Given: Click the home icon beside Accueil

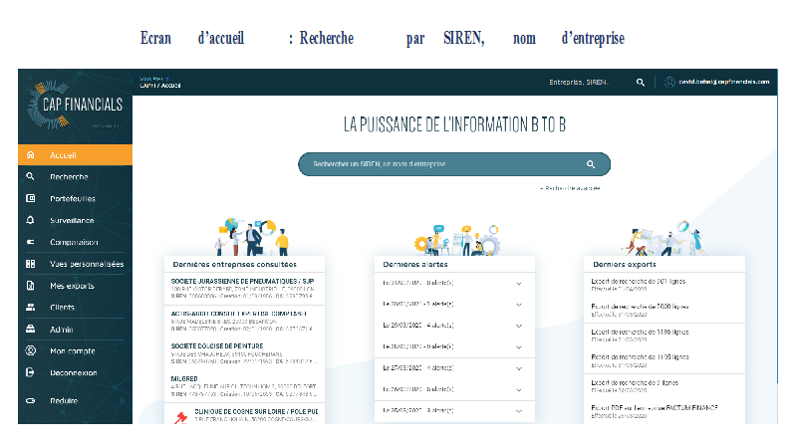Looking at the screenshot, I should [30, 155].
